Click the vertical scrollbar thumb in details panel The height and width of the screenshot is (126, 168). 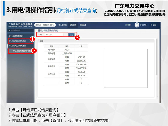tap(157, 58)
